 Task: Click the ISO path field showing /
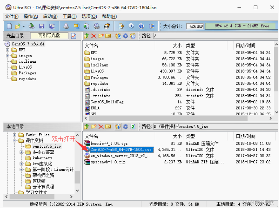point(216,36)
